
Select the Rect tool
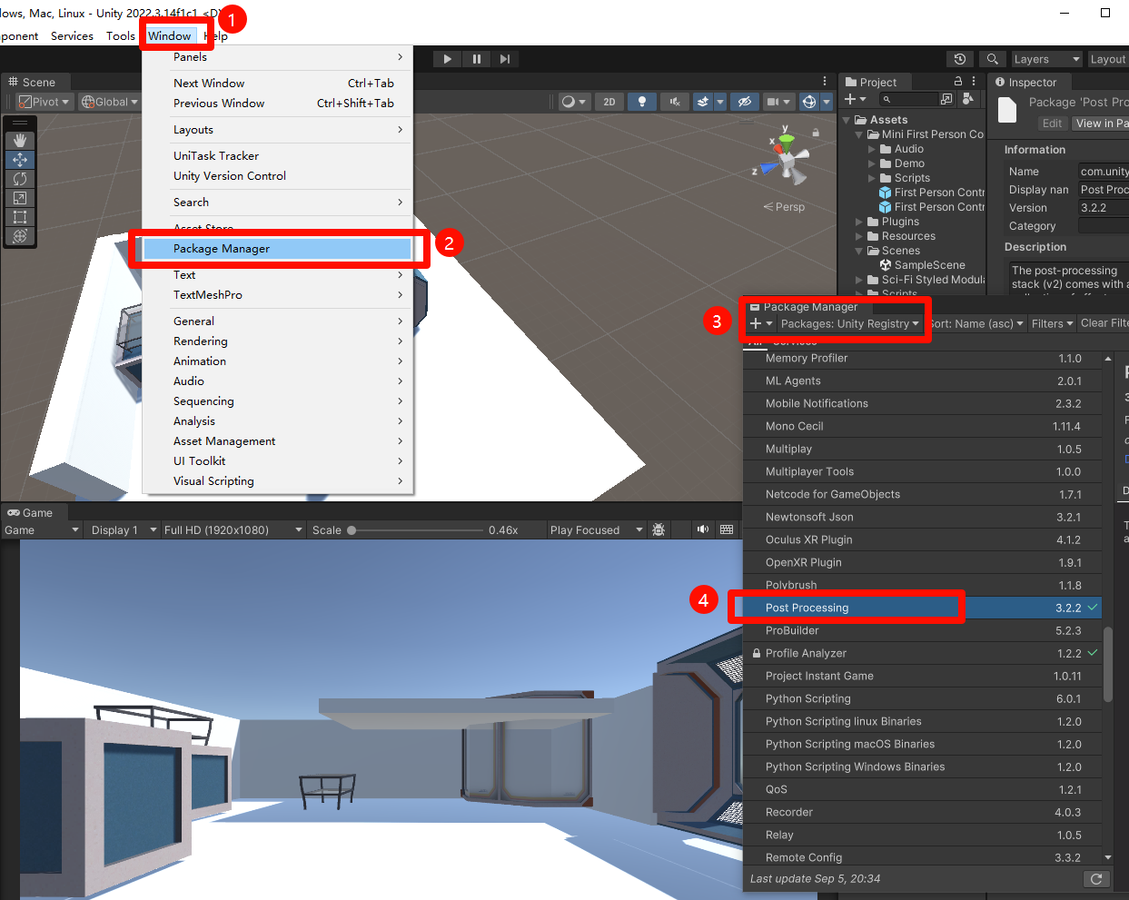[20, 217]
